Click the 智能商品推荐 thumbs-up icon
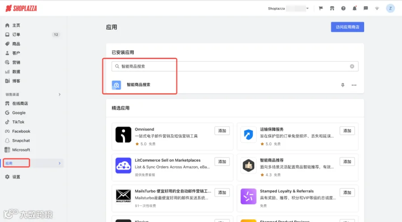Screen dimensions: 402x222 (x=248, y=165)
